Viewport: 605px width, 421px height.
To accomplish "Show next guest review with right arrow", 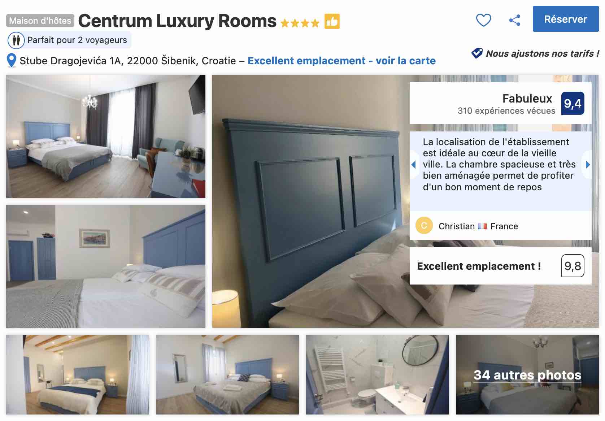I will coord(587,165).
